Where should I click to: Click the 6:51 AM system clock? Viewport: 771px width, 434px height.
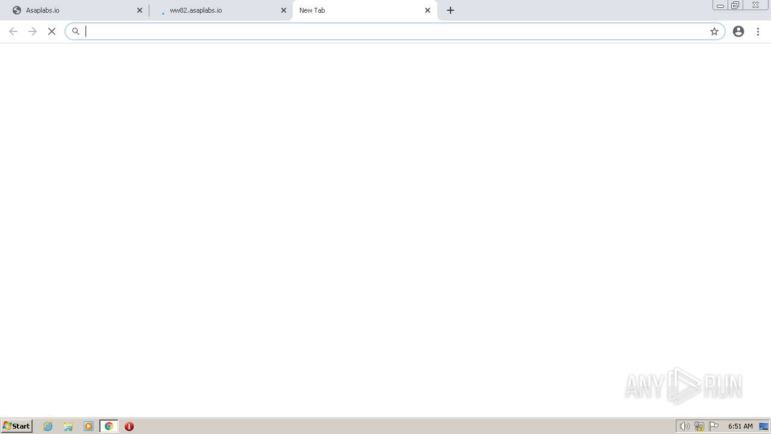[740, 426]
